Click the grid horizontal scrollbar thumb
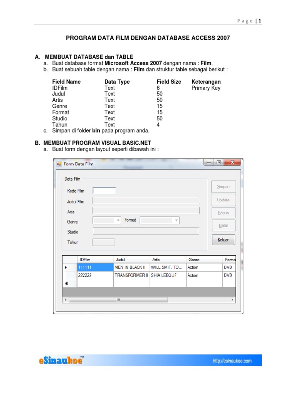296x395 pixels. click(118, 300)
